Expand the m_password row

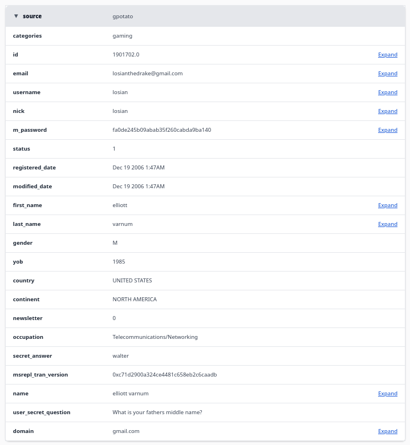(387, 130)
